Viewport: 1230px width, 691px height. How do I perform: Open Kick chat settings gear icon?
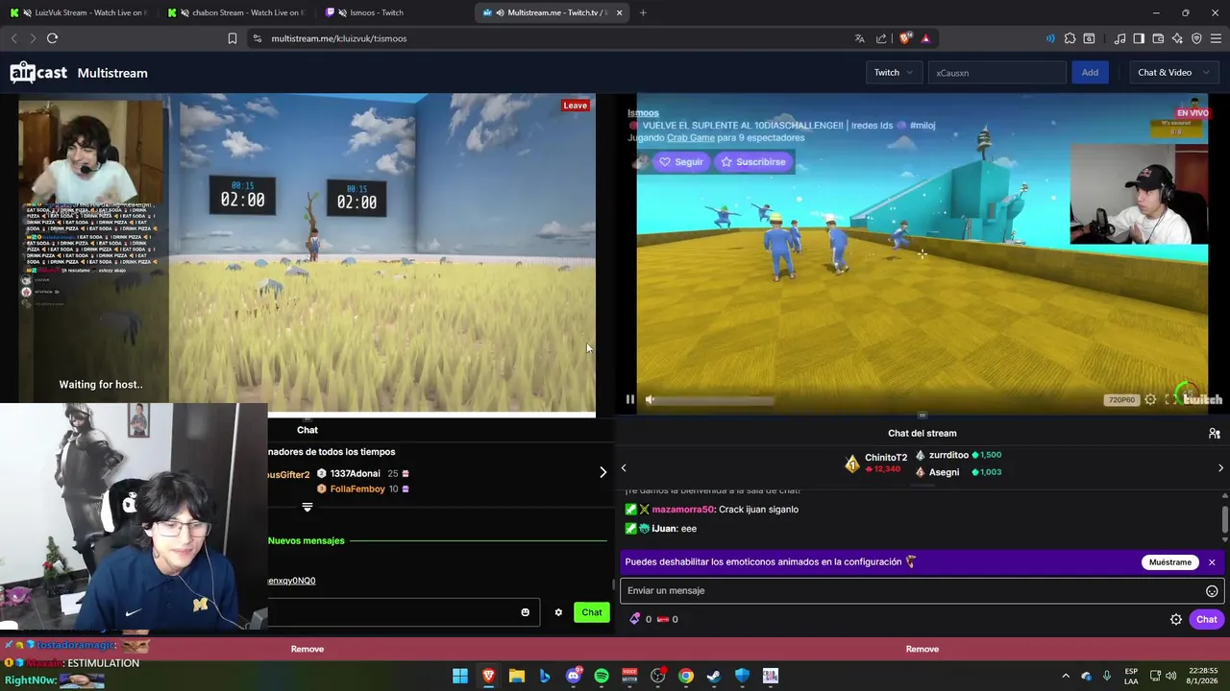point(558,612)
